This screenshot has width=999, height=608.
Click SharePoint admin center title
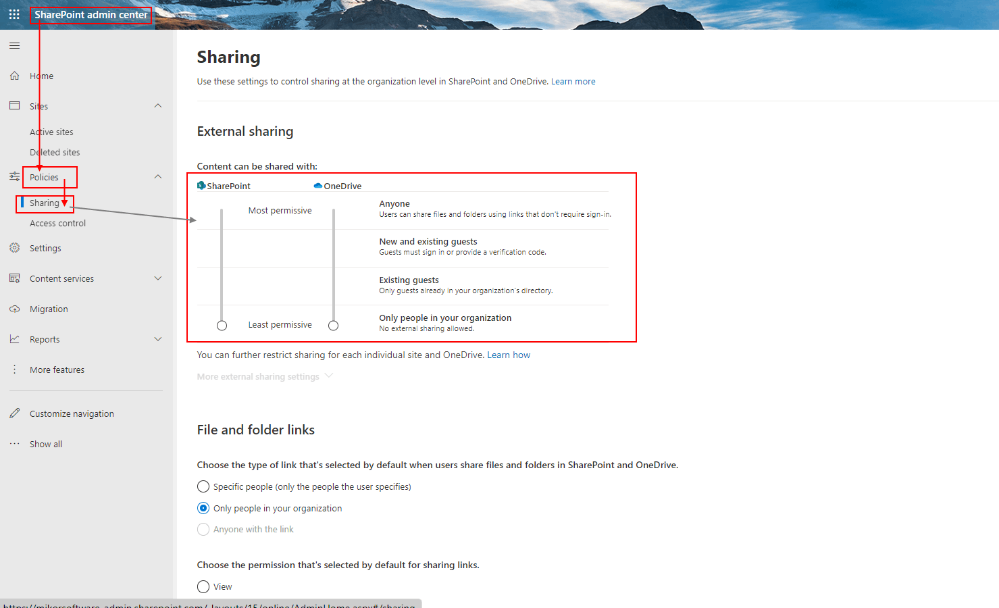click(91, 15)
